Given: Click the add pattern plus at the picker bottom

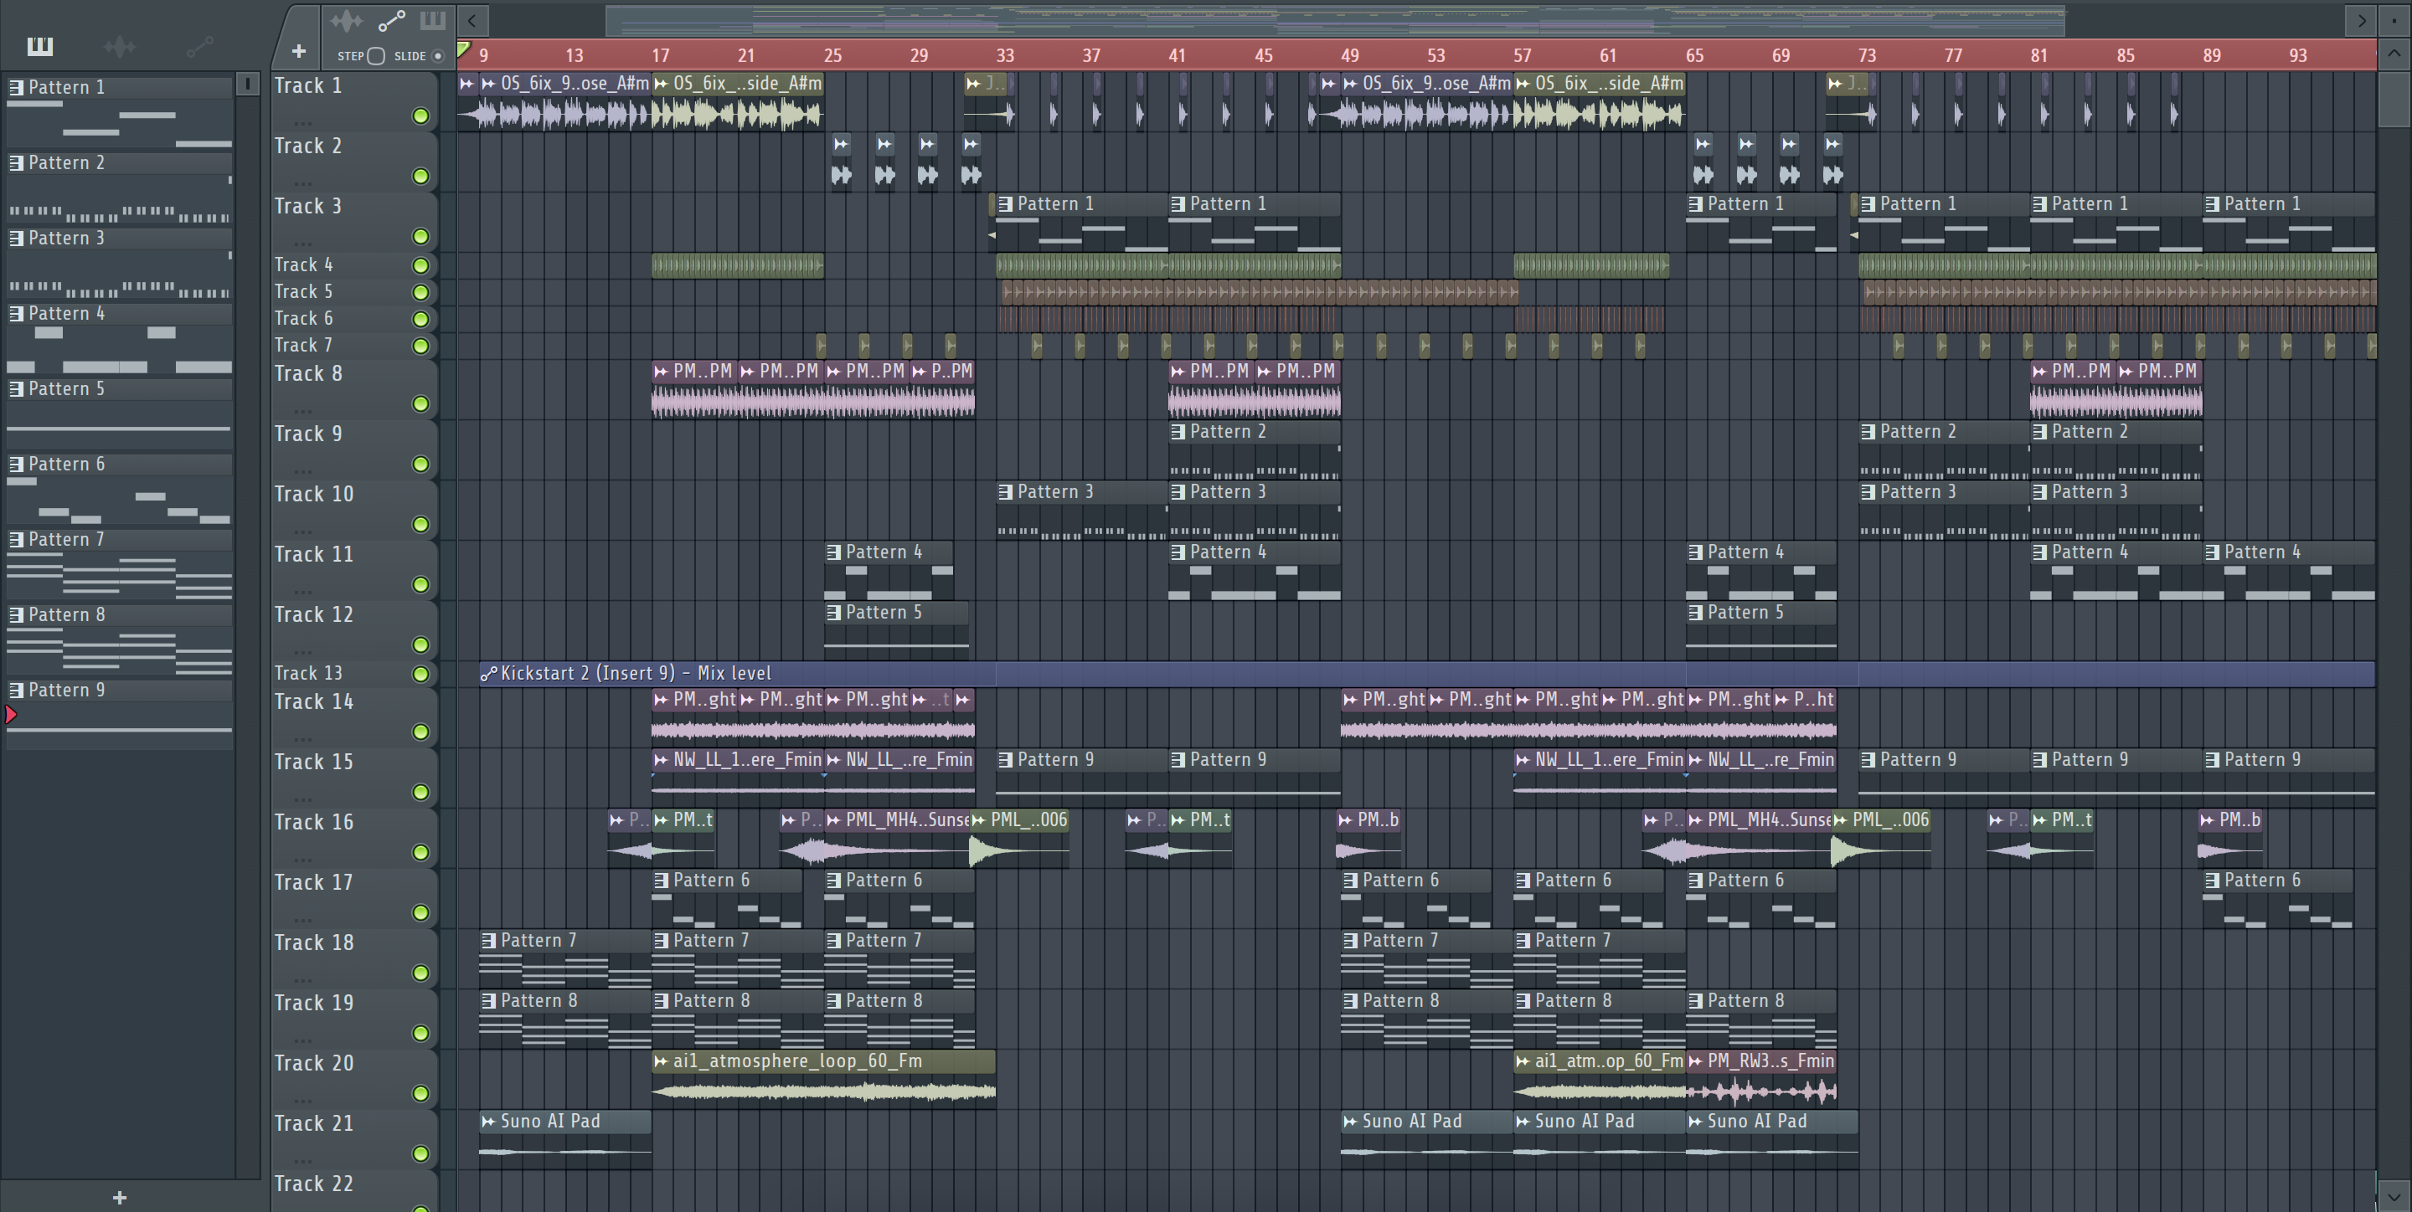Looking at the screenshot, I should [x=119, y=1197].
